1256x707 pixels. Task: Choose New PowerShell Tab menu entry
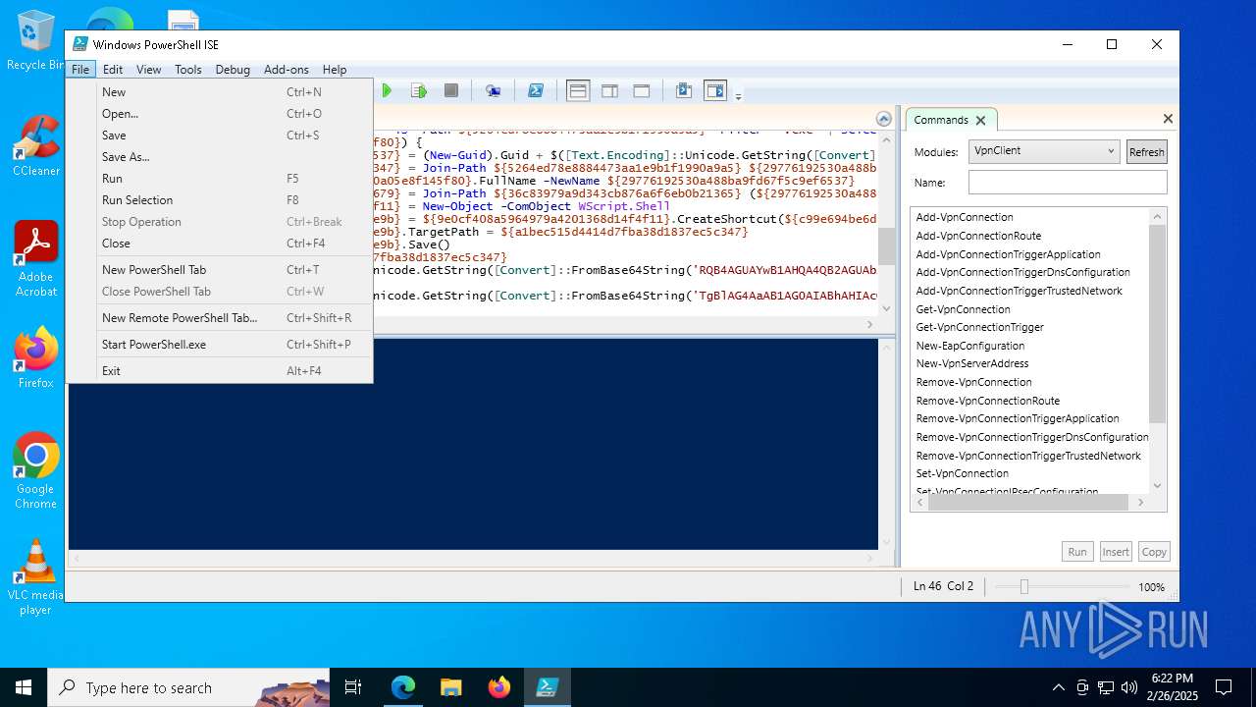click(220, 270)
